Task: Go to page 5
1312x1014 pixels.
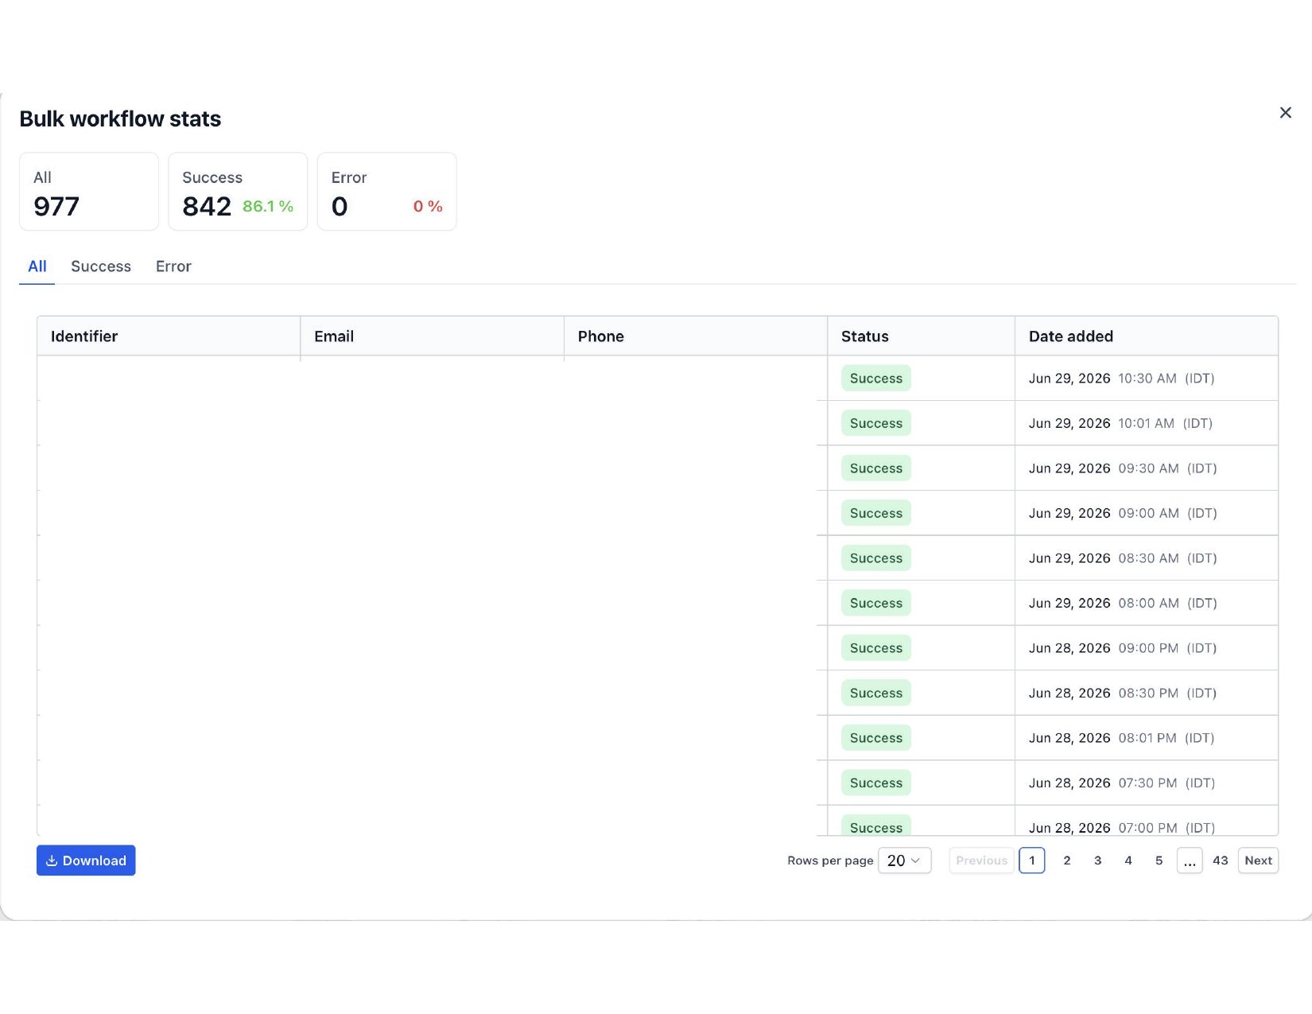Action: (1159, 861)
